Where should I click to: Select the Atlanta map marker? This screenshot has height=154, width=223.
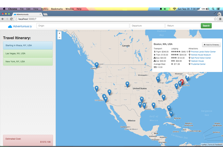point(164,98)
